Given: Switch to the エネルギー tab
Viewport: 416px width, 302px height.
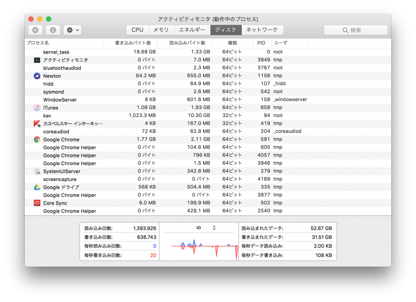Looking at the screenshot, I should point(192,30).
